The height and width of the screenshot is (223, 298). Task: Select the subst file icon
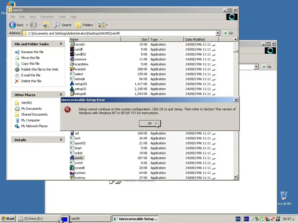pos(72,153)
